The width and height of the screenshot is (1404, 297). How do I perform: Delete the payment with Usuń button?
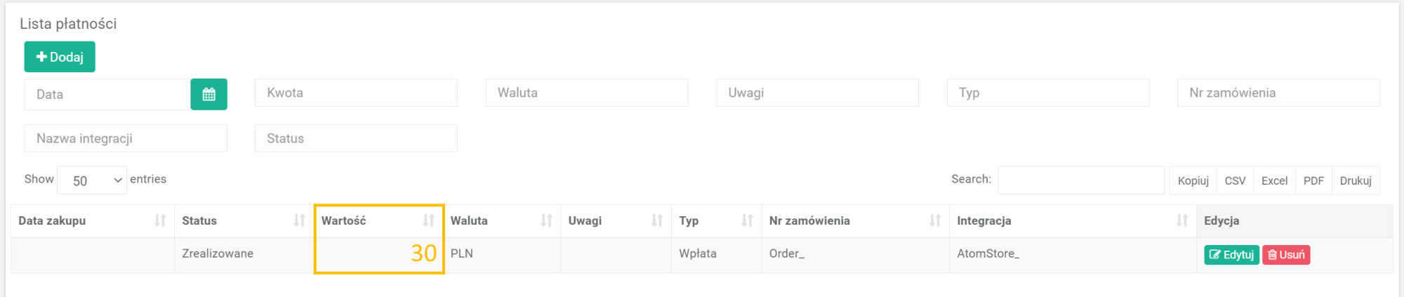(x=1286, y=255)
